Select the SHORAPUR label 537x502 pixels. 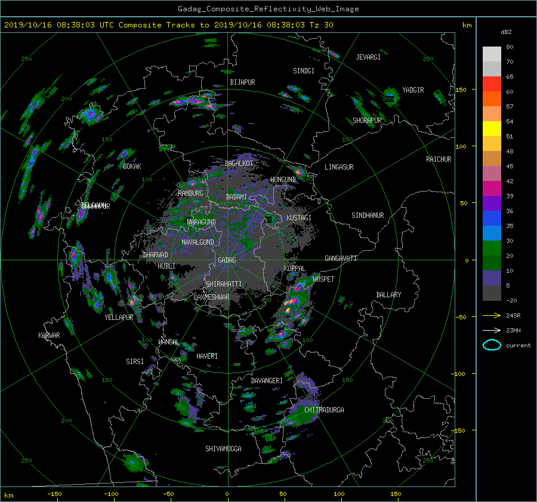(x=367, y=121)
